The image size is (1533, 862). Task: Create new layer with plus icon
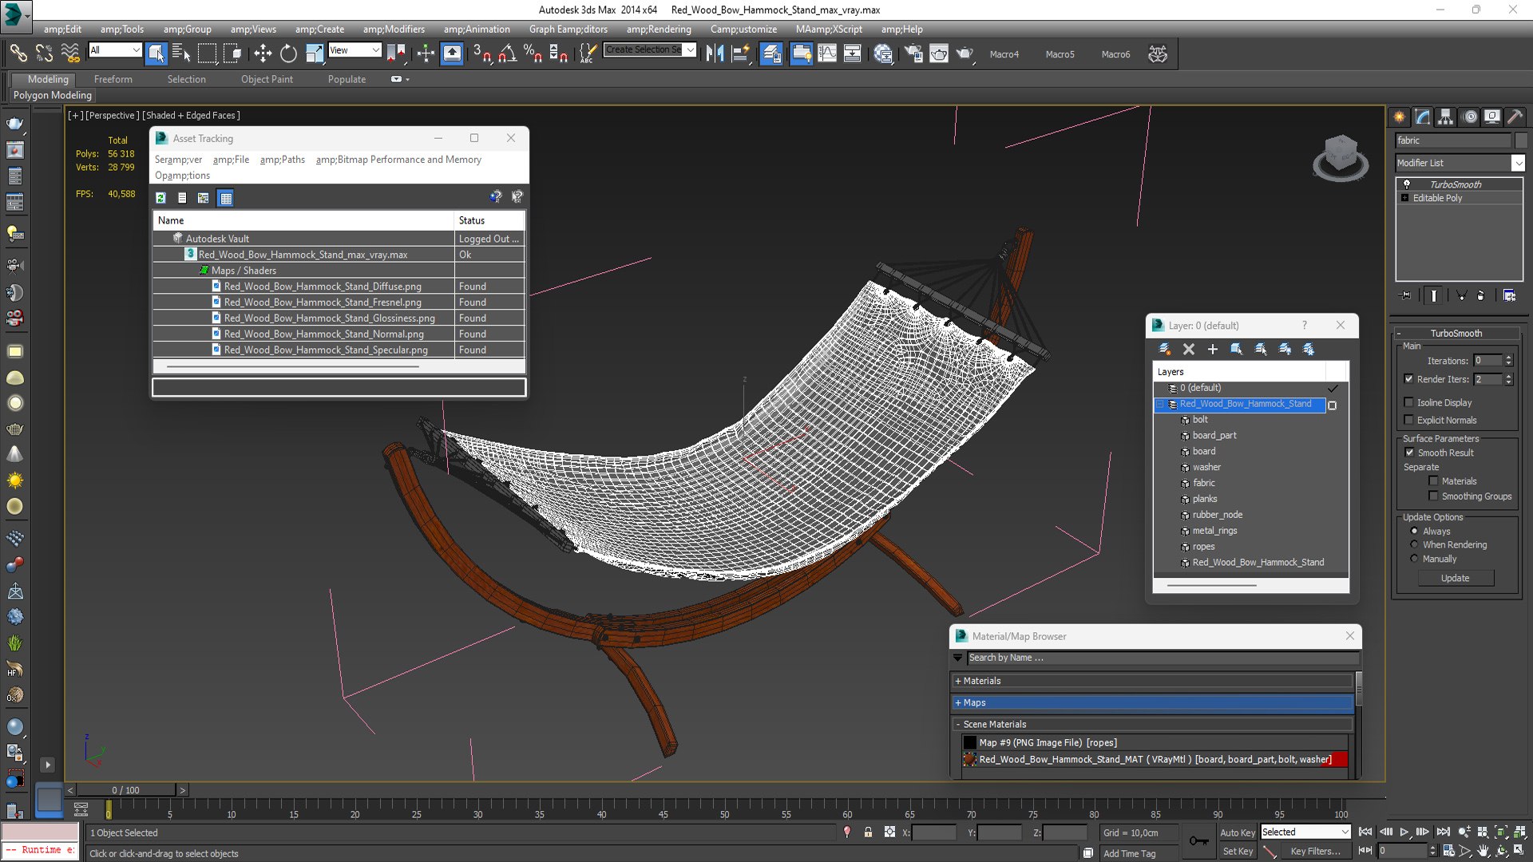pos(1213,349)
